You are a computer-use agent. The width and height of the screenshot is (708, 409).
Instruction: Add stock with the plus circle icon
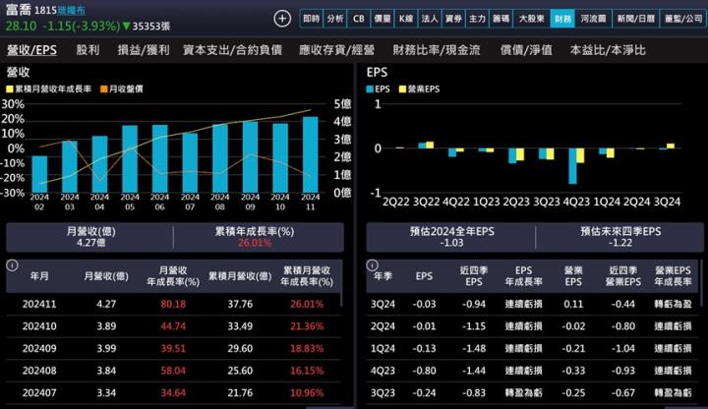282,19
